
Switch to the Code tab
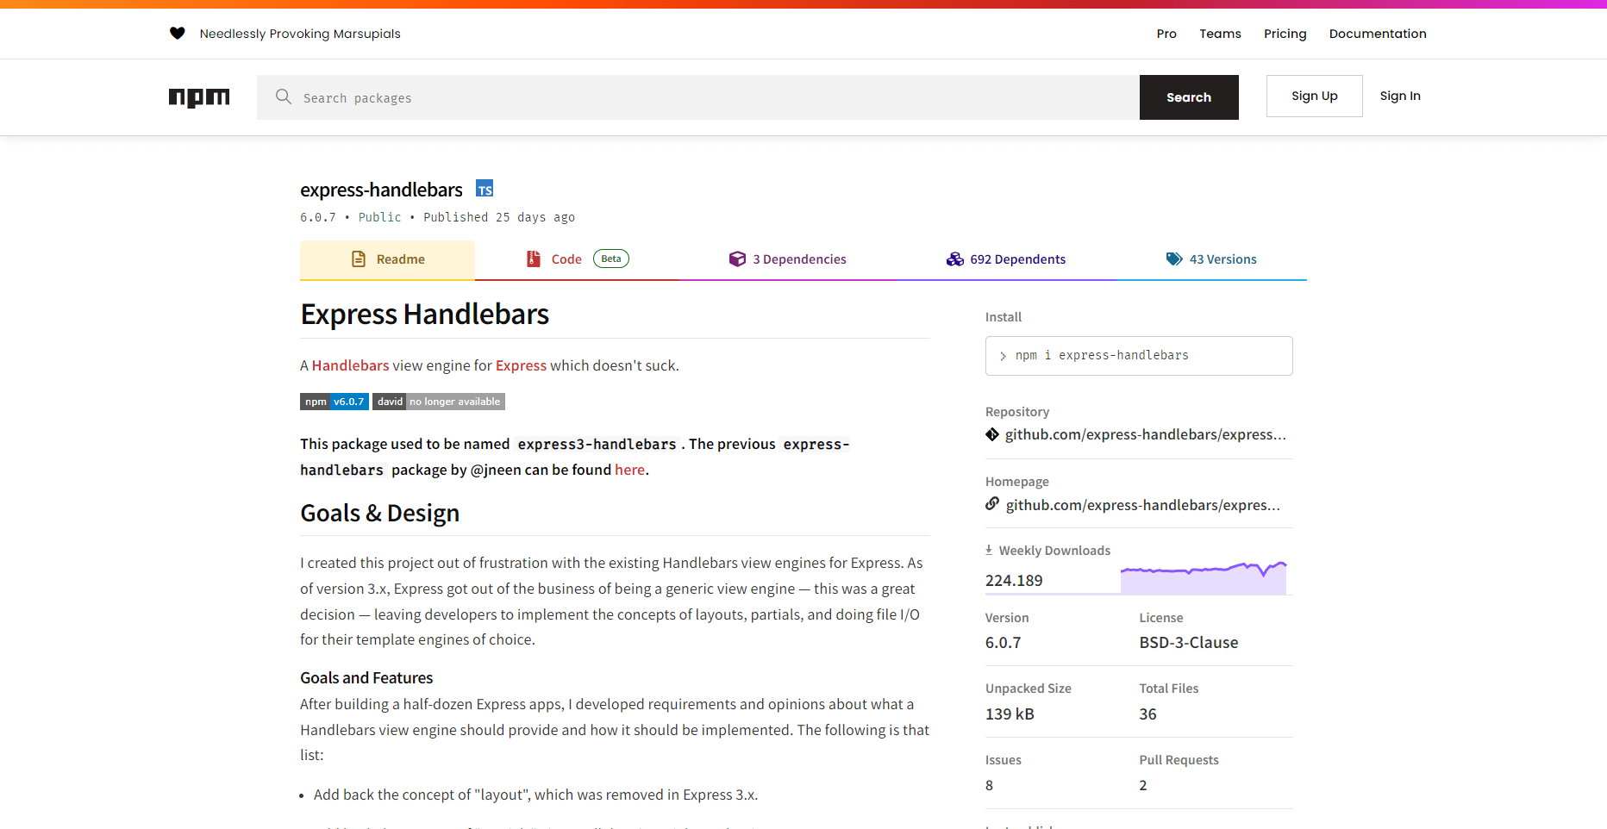tap(577, 259)
